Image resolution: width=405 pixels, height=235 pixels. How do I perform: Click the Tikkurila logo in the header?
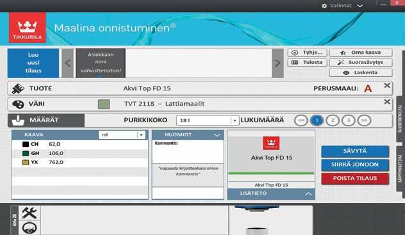(x=28, y=28)
